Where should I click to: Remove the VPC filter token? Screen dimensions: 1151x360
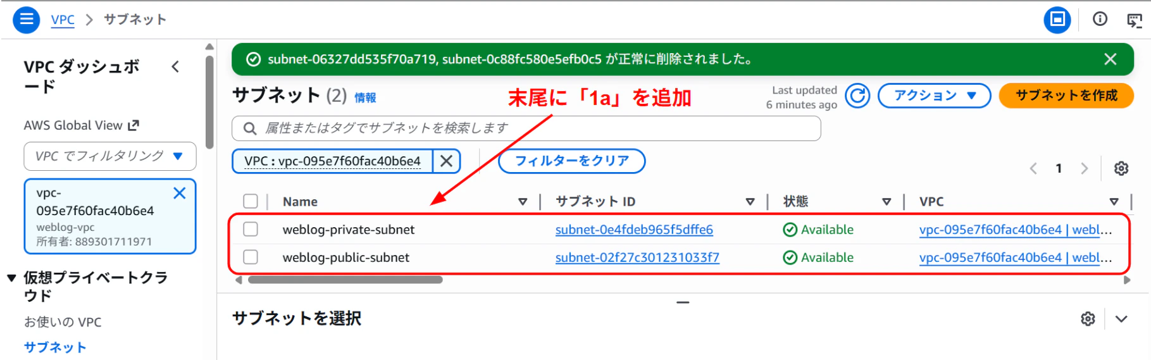click(446, 161)
